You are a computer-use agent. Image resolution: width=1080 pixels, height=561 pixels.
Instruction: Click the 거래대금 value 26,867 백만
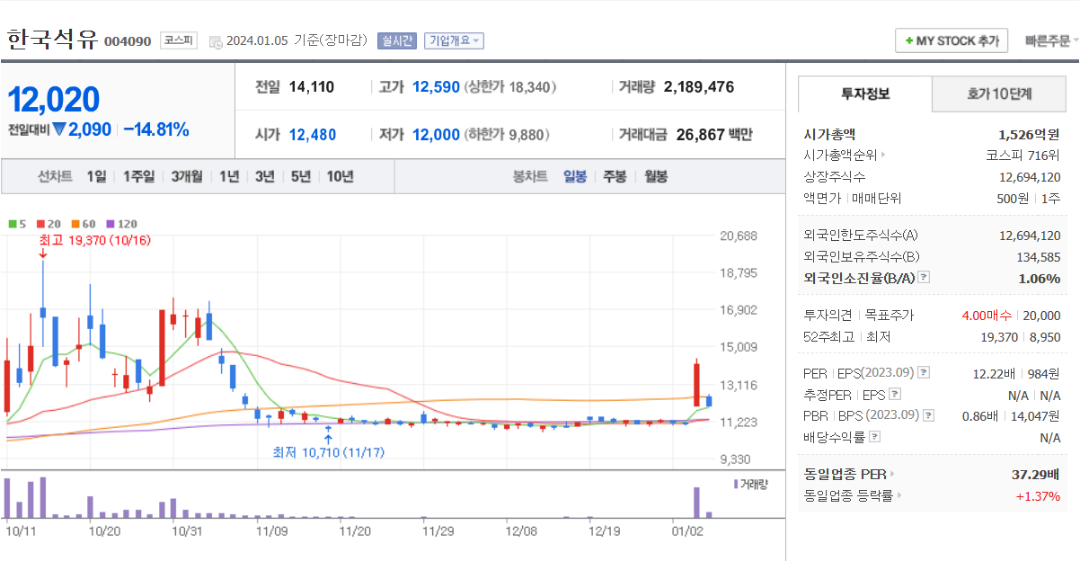point(714,135)
